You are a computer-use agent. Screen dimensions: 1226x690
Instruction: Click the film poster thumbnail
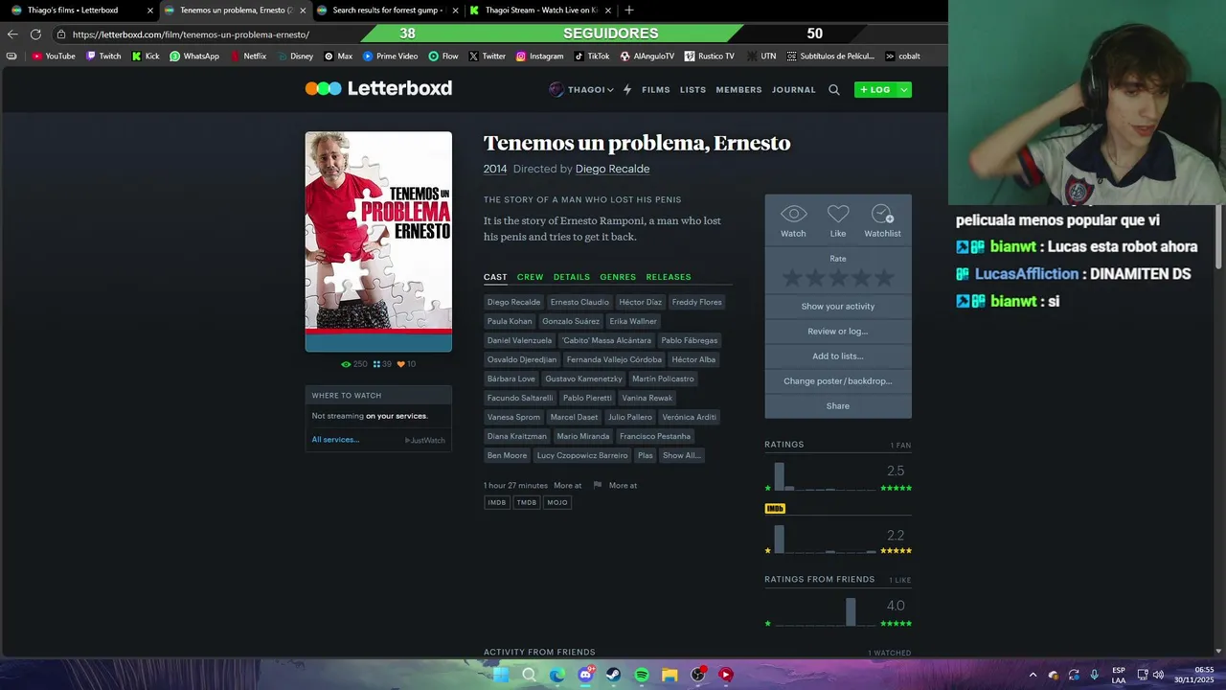click(x=378, y=241)
